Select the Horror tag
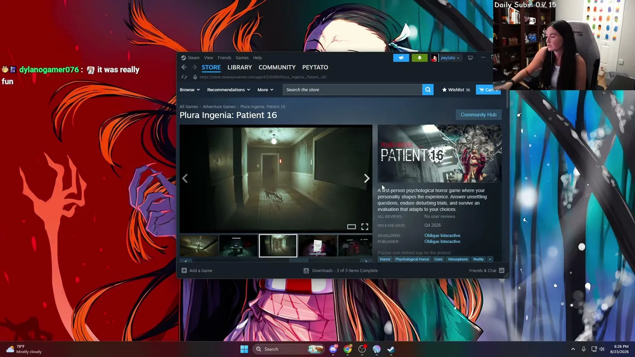635x357 pixels. point(385,259)
